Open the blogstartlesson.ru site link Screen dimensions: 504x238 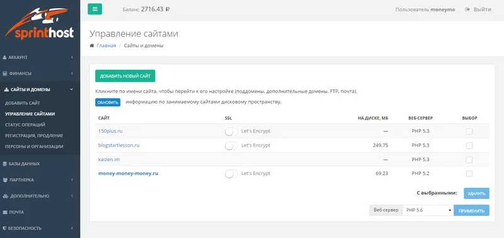tap(119, 145)
